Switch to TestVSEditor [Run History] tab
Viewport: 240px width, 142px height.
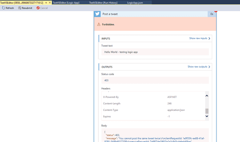(x=103, y=3)
